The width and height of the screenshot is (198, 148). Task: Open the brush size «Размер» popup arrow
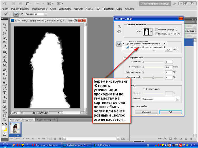click(45, 14)
